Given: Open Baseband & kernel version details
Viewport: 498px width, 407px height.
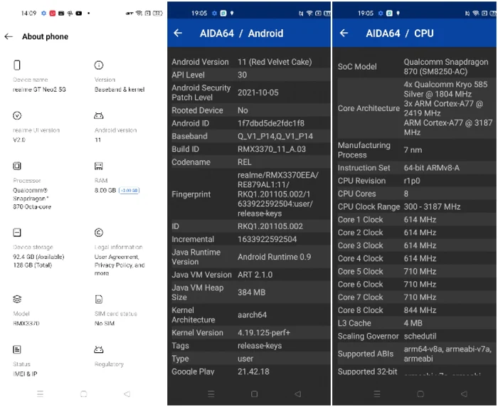Looking at the screenshot, I should [x=120, y=90].
